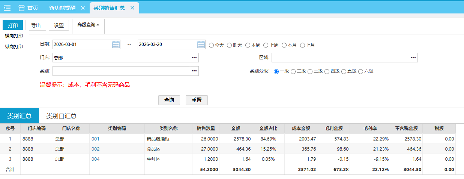The image size is (464, 179).
Task: Open the start date calendar picker
Action: tap(116, 45)
